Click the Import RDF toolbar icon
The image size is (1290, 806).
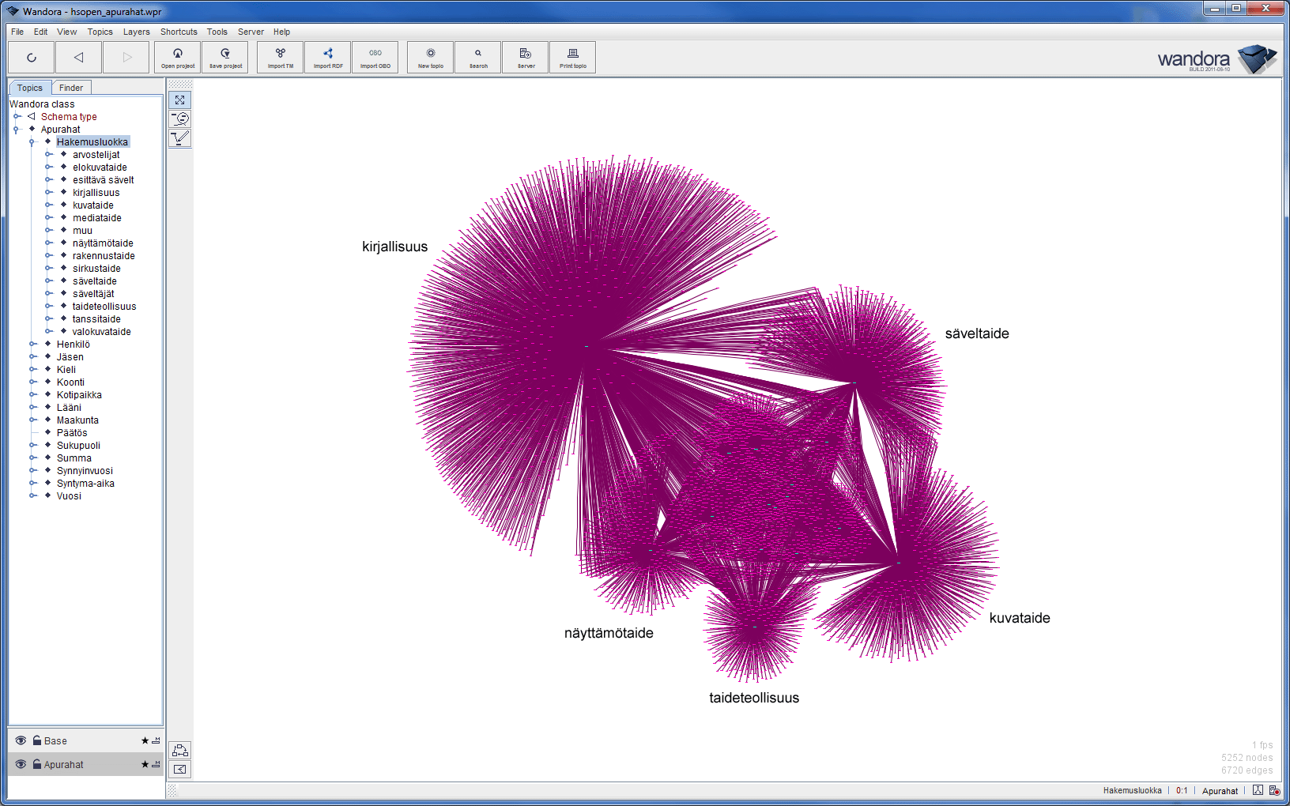pyautogui.click(x=328, y=57)
